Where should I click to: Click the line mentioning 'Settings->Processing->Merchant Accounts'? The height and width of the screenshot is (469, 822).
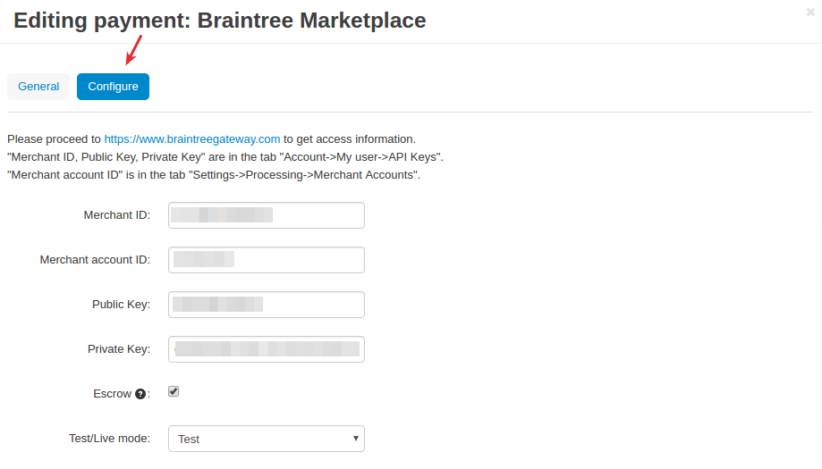214,175
